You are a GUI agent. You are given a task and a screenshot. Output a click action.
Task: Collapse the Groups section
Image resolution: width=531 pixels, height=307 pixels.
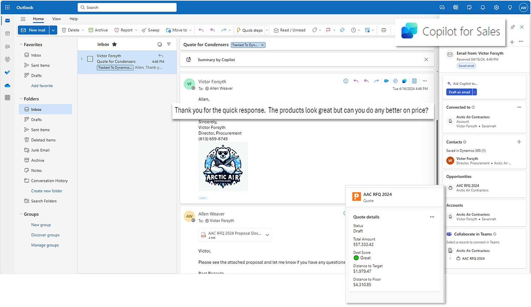pos(21,214)
